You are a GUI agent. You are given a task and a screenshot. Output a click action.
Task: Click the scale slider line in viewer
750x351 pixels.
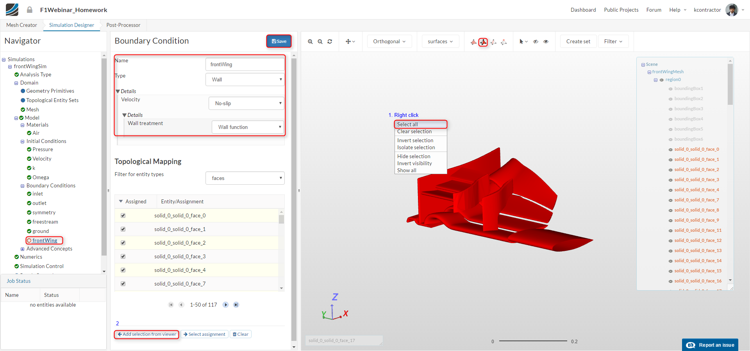[x=533, y=341]
